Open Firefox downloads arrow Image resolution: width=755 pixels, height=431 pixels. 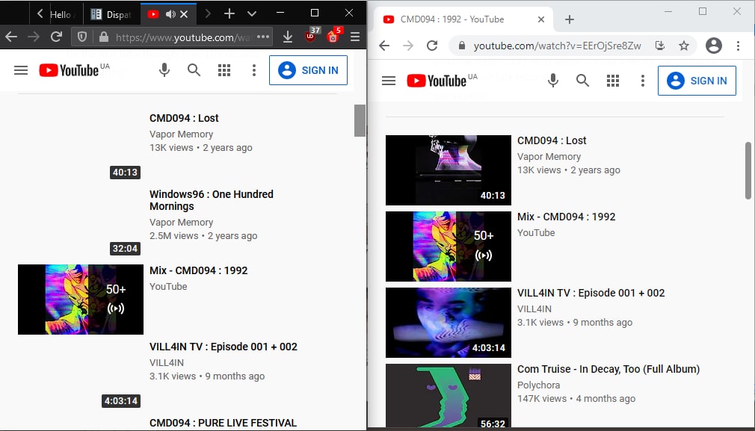288,37
